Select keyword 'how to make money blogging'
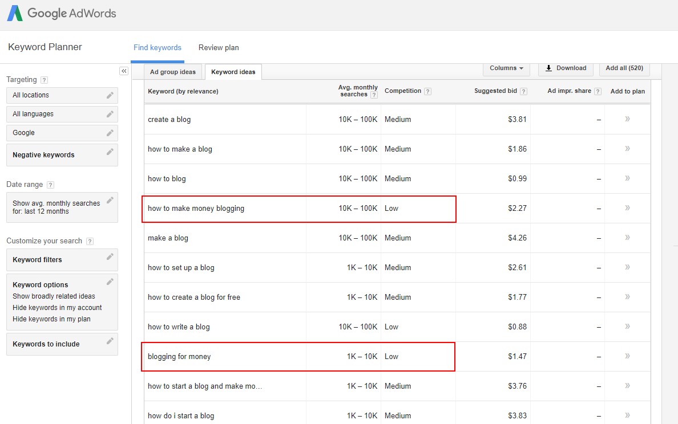The width and height of the screenshot is (678, 424). point(196,209)
